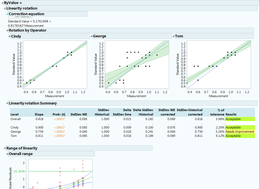The width and height of the screenshot is (259, 189).
Task: Click the Range of linearity title
Action: coord(22,148)
